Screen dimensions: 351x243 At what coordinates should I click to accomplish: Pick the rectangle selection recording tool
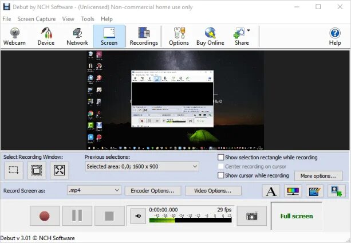14,170
